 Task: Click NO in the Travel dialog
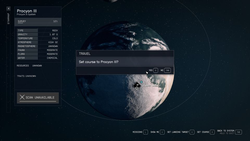162,70
